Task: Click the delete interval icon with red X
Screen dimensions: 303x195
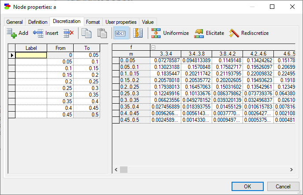Action: pyautogui.click(x=69, y=33)
